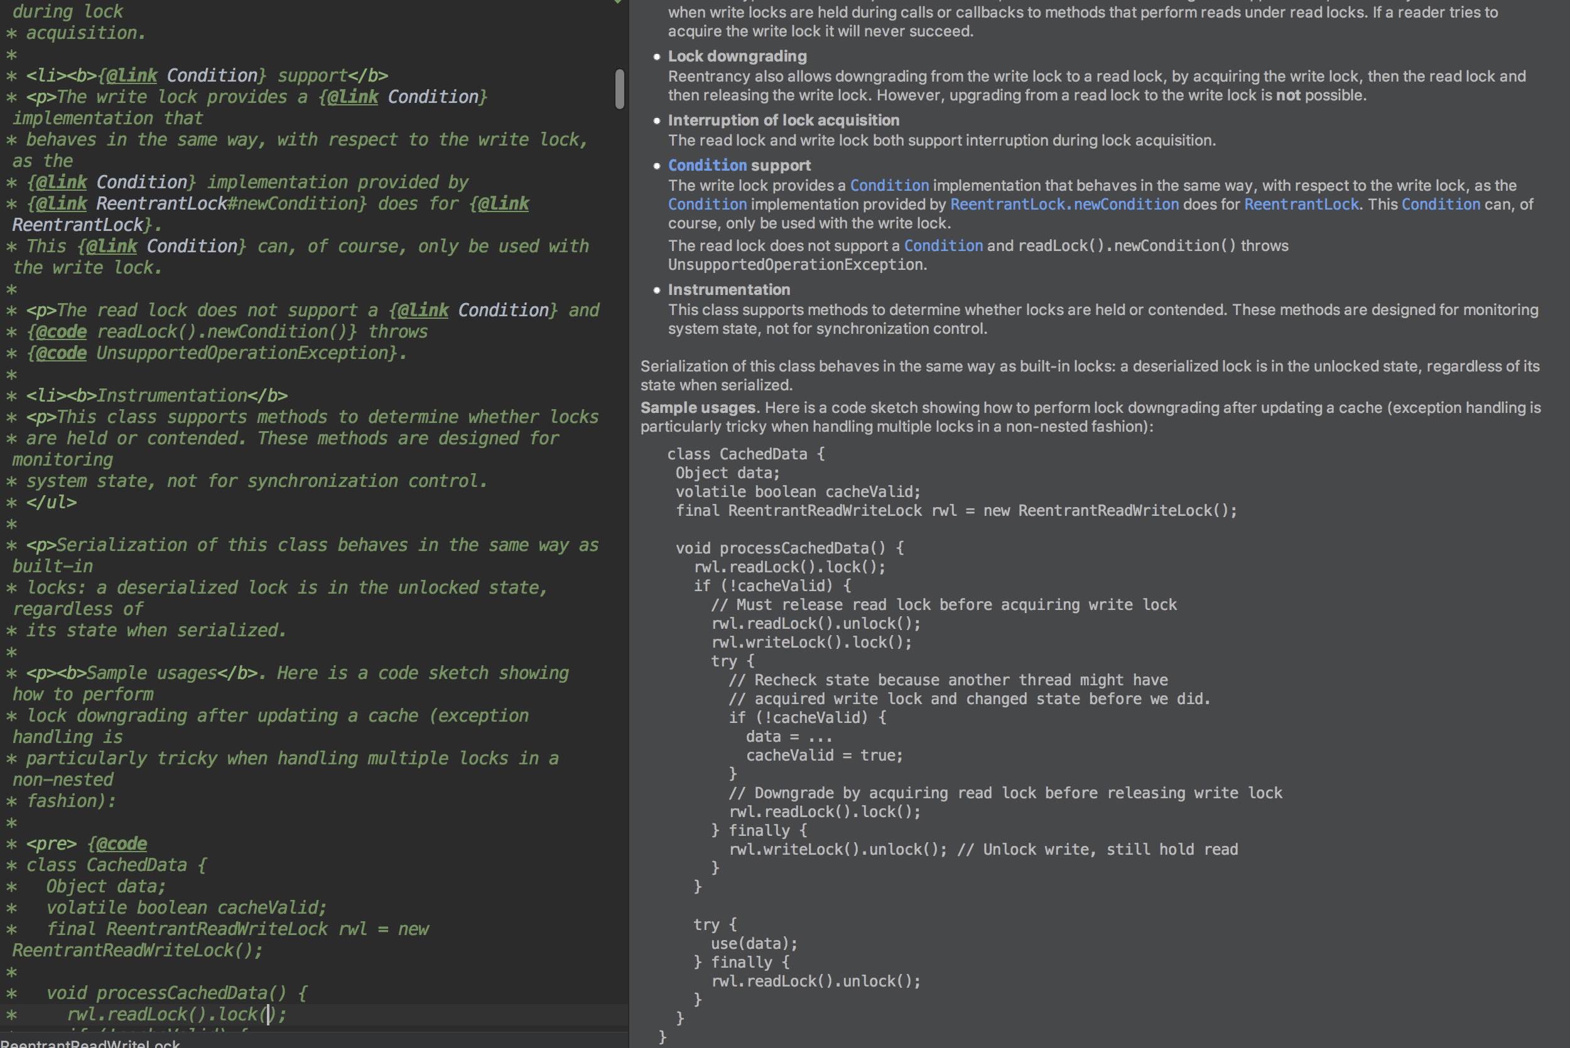The height and width of the screenshot is (1048, 1570).
Task: Open Condition link in 'read lock does not support'
Action: point(943,246)
